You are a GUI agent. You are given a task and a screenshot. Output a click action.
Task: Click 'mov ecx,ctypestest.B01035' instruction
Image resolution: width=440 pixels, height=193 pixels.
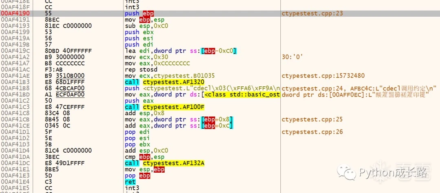tap(170, 75)
